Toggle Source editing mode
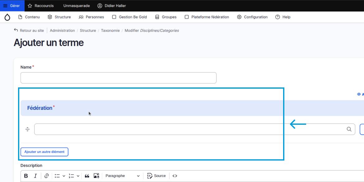This screenshot has height=182, width=364. (x=156, y=176)
